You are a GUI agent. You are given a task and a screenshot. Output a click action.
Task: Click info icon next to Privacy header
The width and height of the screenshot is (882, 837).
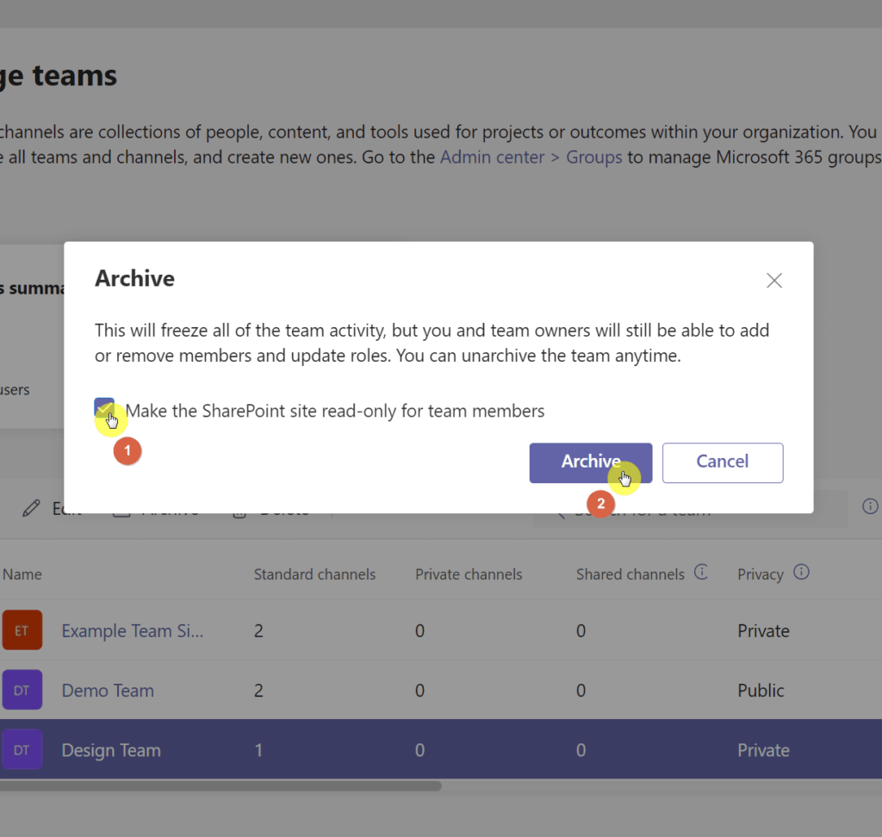(x=801, y=572)
